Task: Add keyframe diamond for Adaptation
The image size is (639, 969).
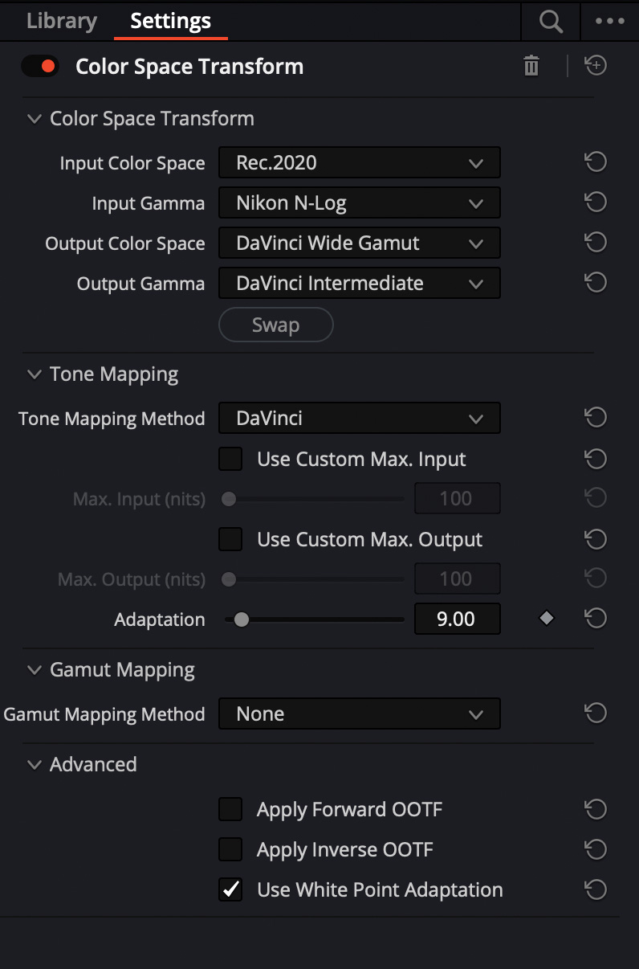Action: [x=547, y=619]
